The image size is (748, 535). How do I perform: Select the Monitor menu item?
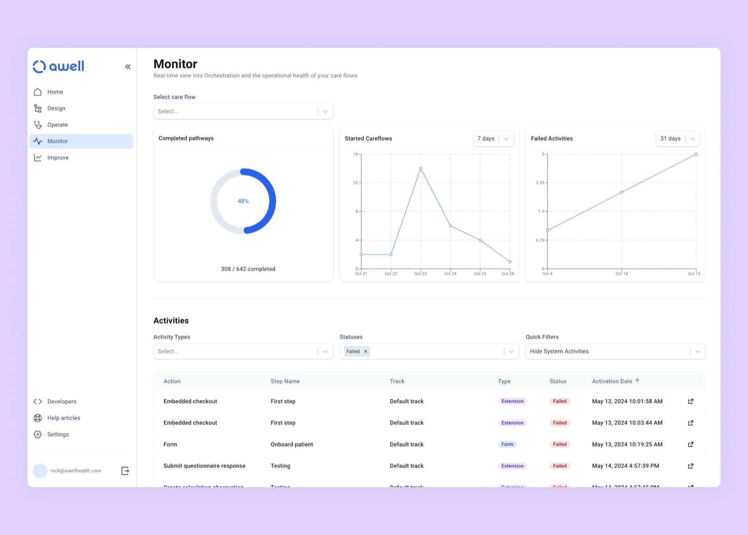pyautogui.click(x=81, y=141)
